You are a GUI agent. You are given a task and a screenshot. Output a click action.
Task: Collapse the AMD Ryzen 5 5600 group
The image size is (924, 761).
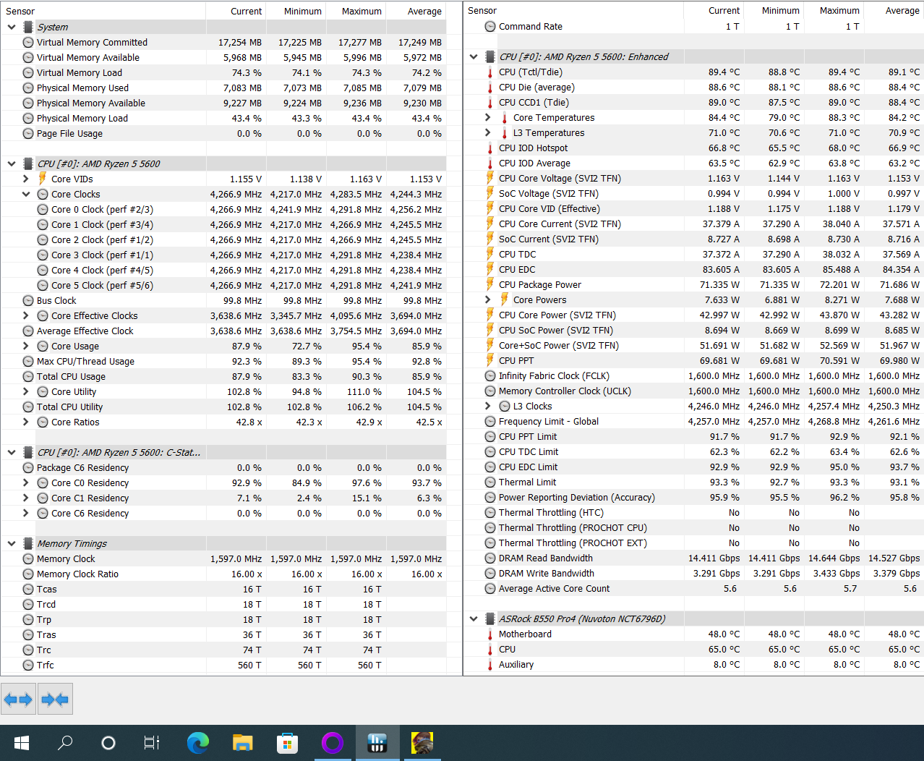(x=12, y=164)
